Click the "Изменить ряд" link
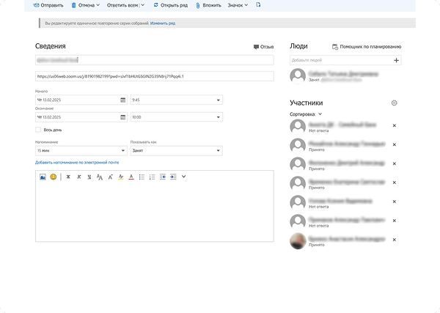440x313 pixels. coord(163,23)
